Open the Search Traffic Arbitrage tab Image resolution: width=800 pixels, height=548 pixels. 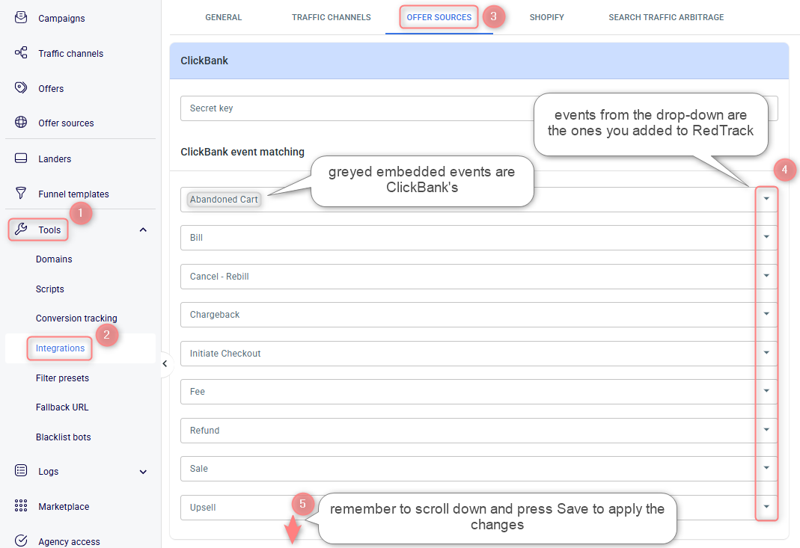(x=666, y=17)
